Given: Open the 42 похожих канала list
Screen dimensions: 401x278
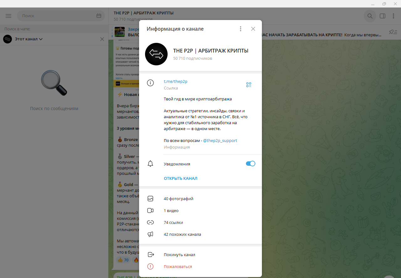Looking at the screenshot, I should 200,234.
